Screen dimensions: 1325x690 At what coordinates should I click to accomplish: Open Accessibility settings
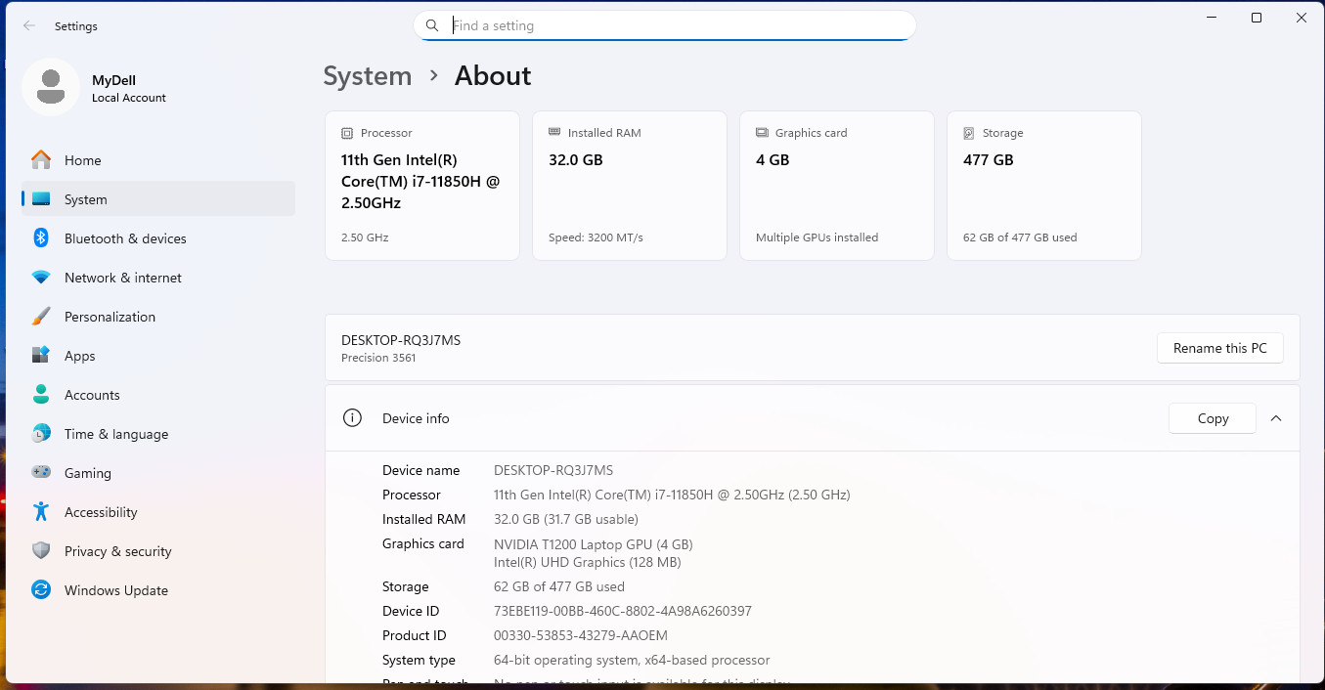[x=158, y=512]
